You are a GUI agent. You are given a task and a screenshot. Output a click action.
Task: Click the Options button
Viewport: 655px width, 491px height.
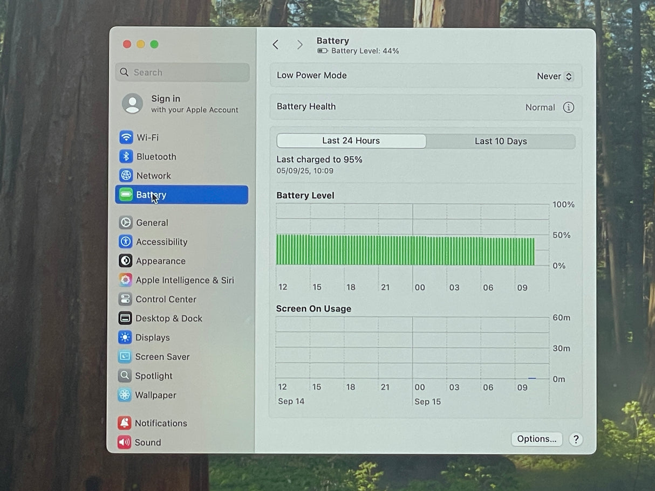click(x=536, y=439)
